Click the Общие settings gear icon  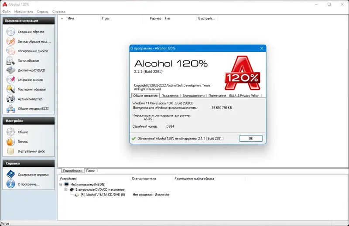[x=10, y=132]
